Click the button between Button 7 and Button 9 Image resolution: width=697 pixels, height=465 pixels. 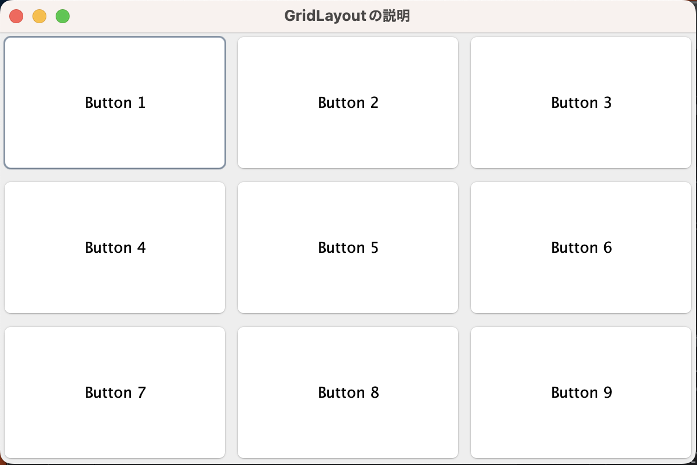(348, 393)
